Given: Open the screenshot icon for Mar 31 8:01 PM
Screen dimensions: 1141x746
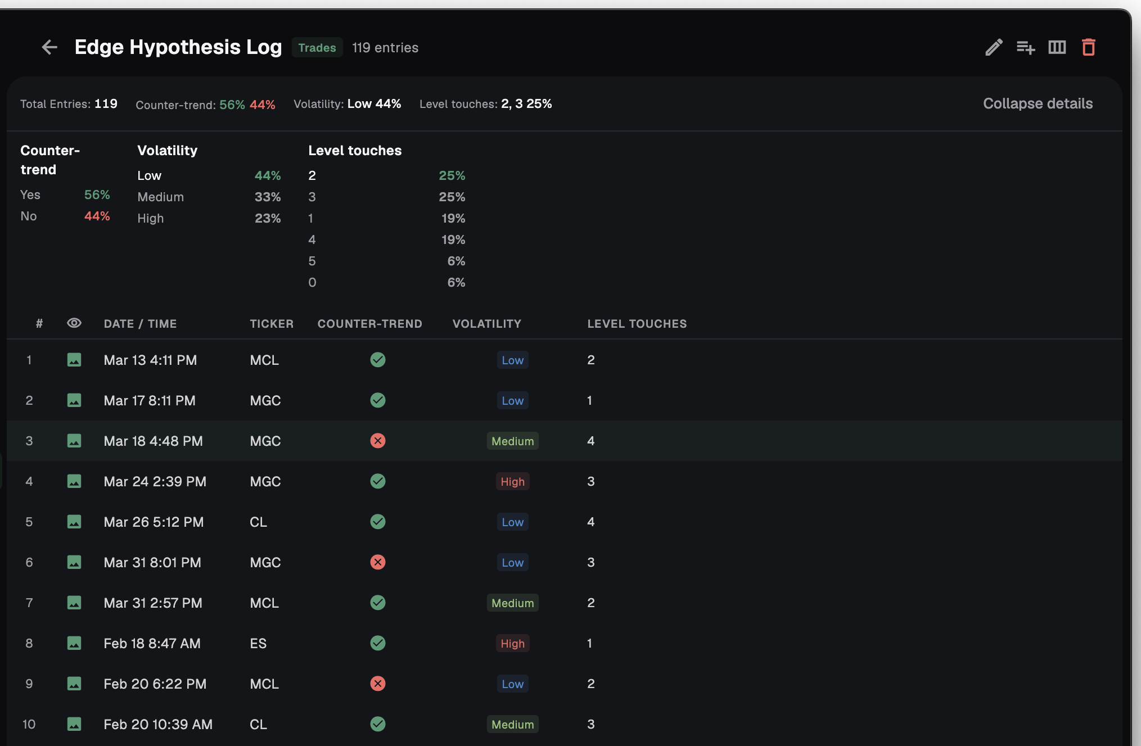Looking at the screenshot, I should pos(74,562).
